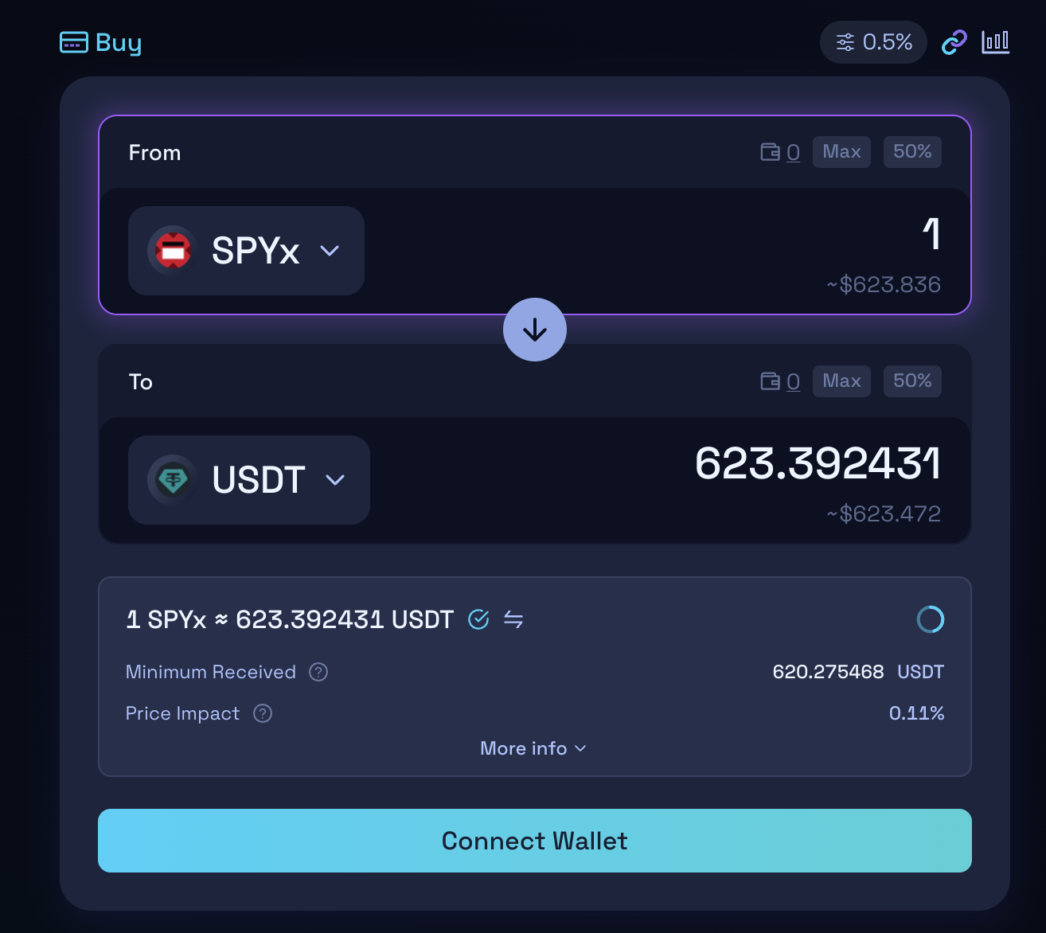Open the Price Impact help tooltip
The height and width of the screenshot is (933, 1046).
[263, 713]
